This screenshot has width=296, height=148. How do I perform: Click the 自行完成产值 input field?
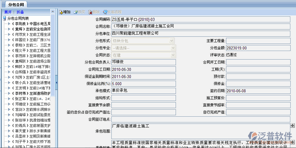point(258,112)
